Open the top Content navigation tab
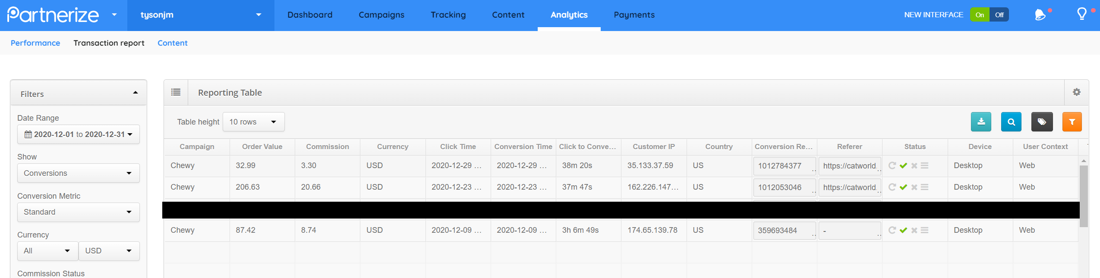This screenshot has width=1100, height=278. tap(508, 15)
